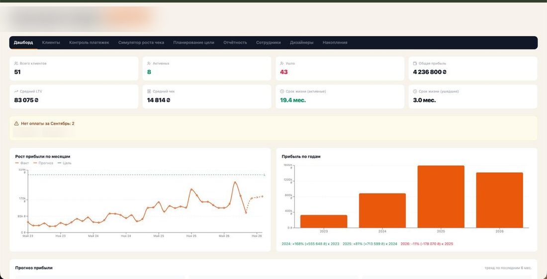
Task: Open the Контроль платежек tab
Action: (89, 43)
